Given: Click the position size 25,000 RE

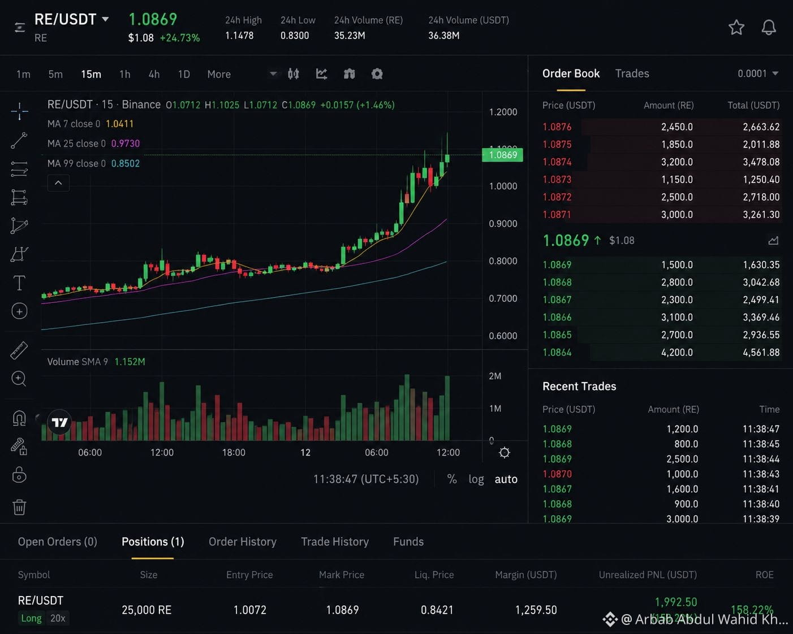Looking at the screenshot, I should coord(146,610).
